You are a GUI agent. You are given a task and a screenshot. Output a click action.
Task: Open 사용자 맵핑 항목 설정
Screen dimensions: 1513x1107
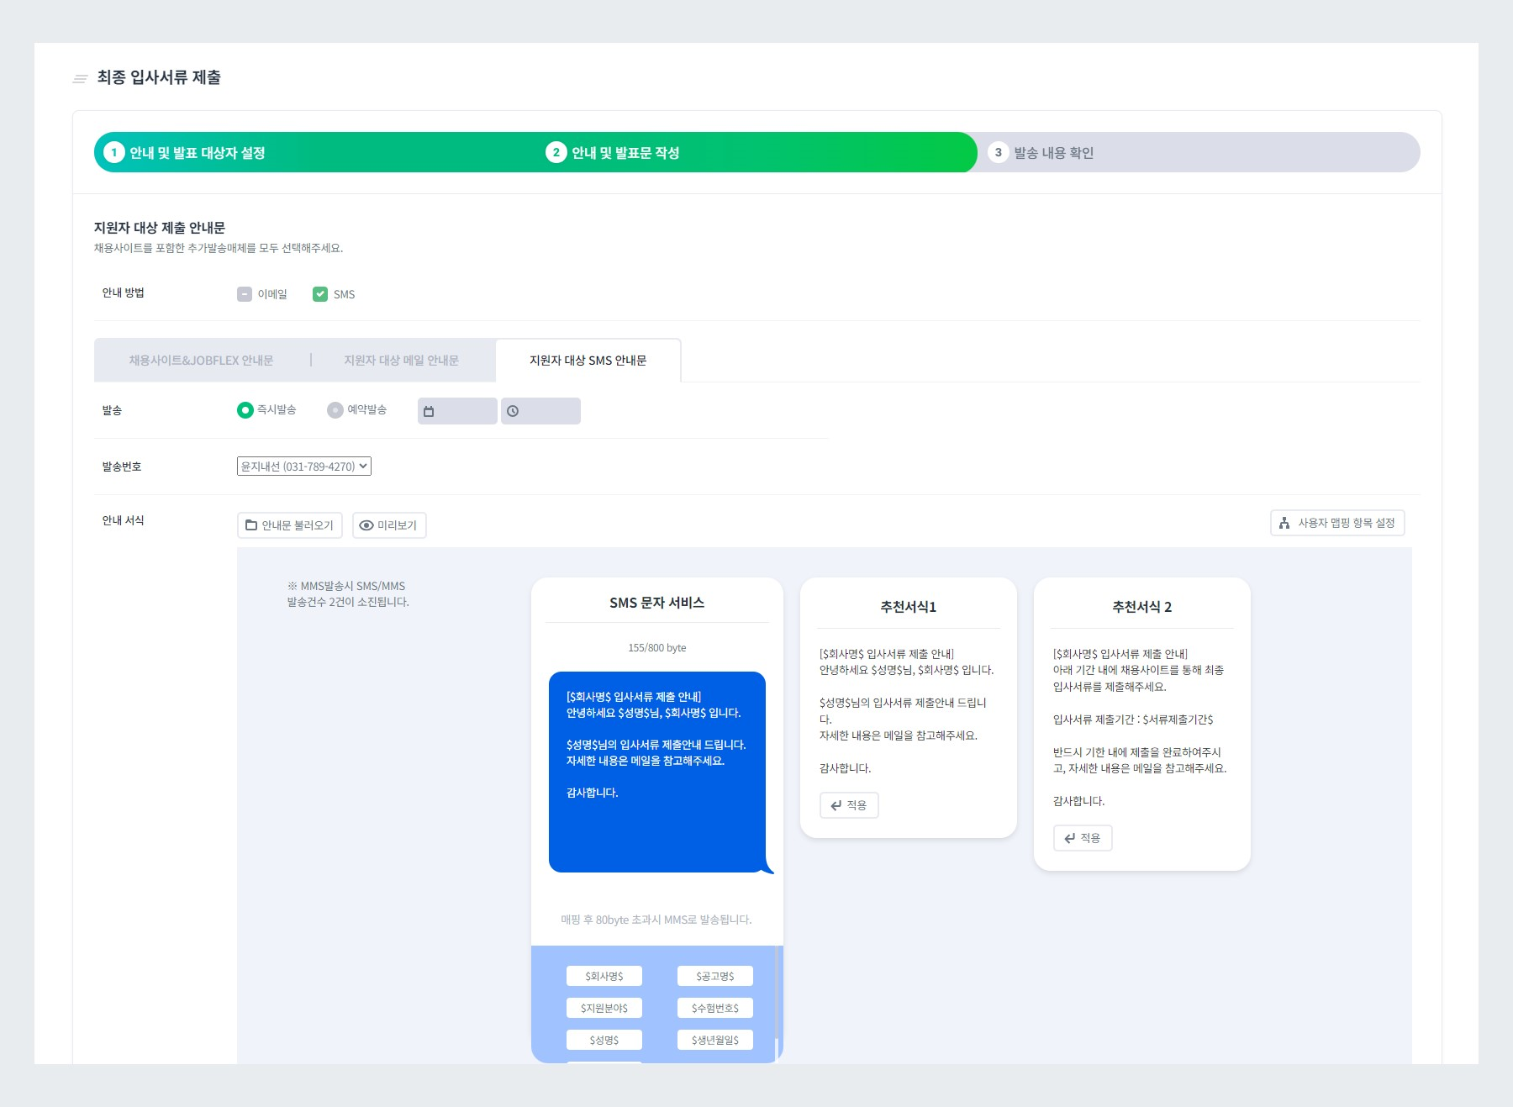point(1337,523)
